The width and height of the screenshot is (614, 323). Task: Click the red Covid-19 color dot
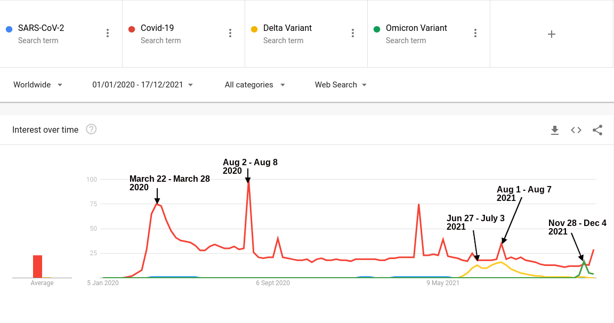132,29
